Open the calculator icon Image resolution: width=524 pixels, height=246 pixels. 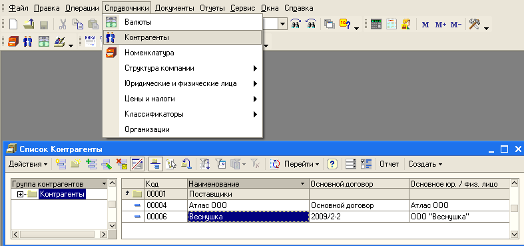[376, 24]
